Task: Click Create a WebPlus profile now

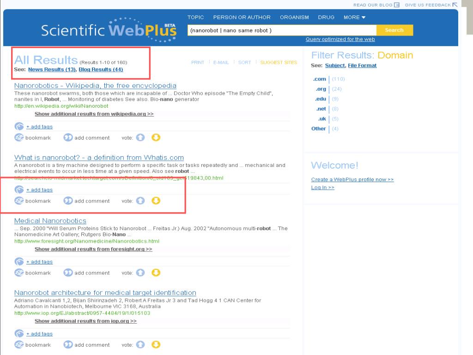Action: [x=352, y=179]
